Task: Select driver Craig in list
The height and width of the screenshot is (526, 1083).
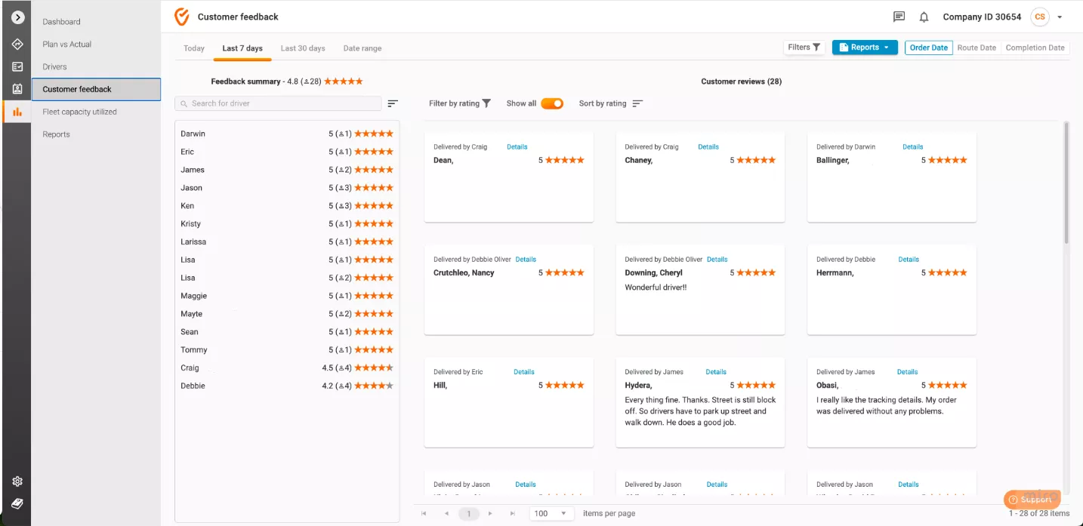Action: coord(287,368)
